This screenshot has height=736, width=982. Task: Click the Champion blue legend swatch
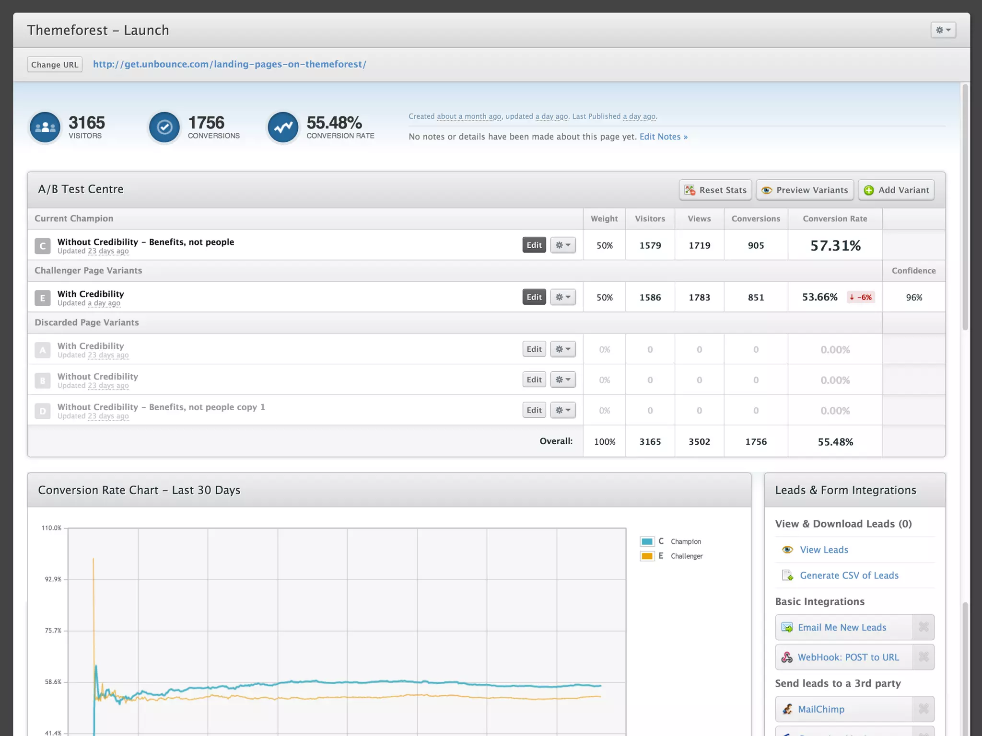point(647,541)
